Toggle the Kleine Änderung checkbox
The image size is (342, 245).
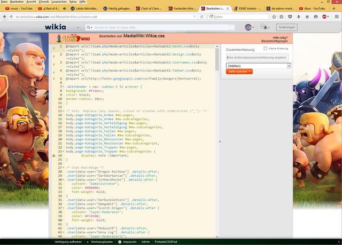tap(265, 49)
